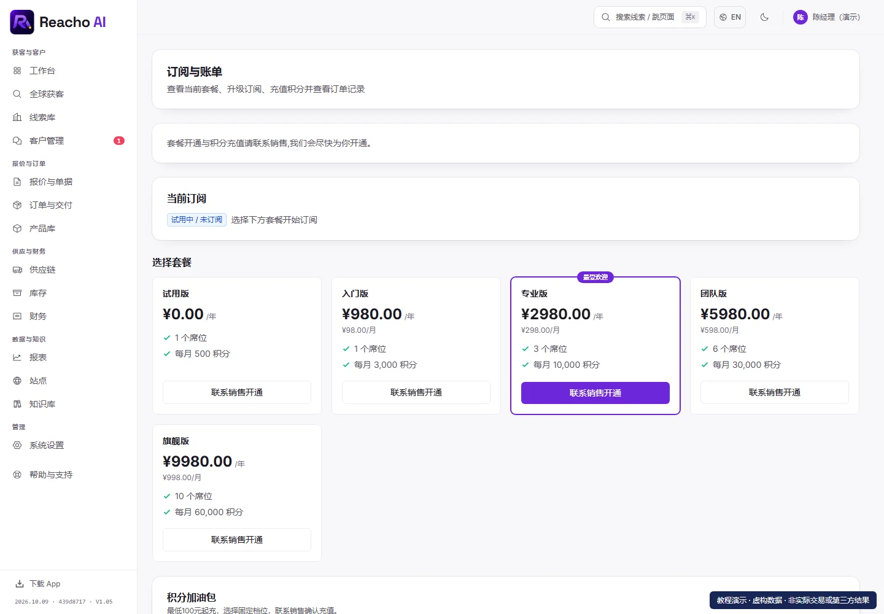
Task: Click the 最受欢迎 badge on 专业版
Action: coord(595,278)
